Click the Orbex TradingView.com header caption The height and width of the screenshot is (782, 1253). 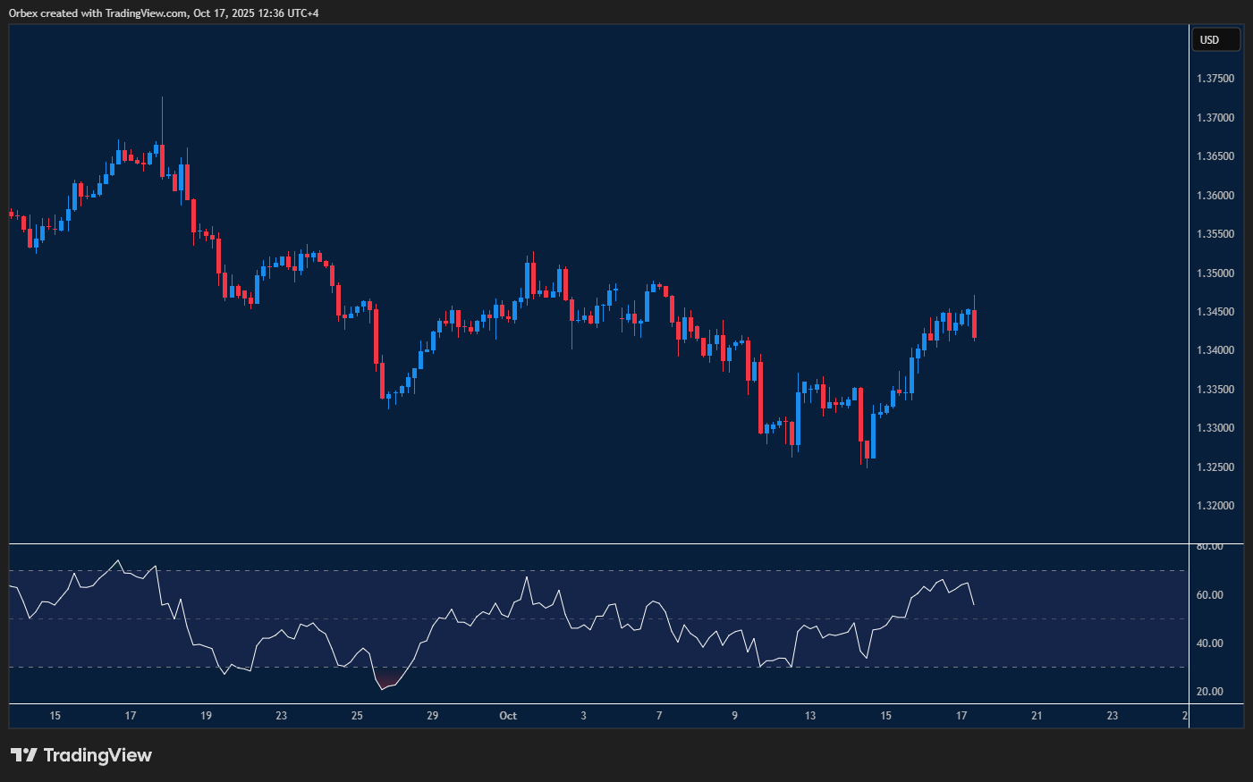click(x=164, y=13)
